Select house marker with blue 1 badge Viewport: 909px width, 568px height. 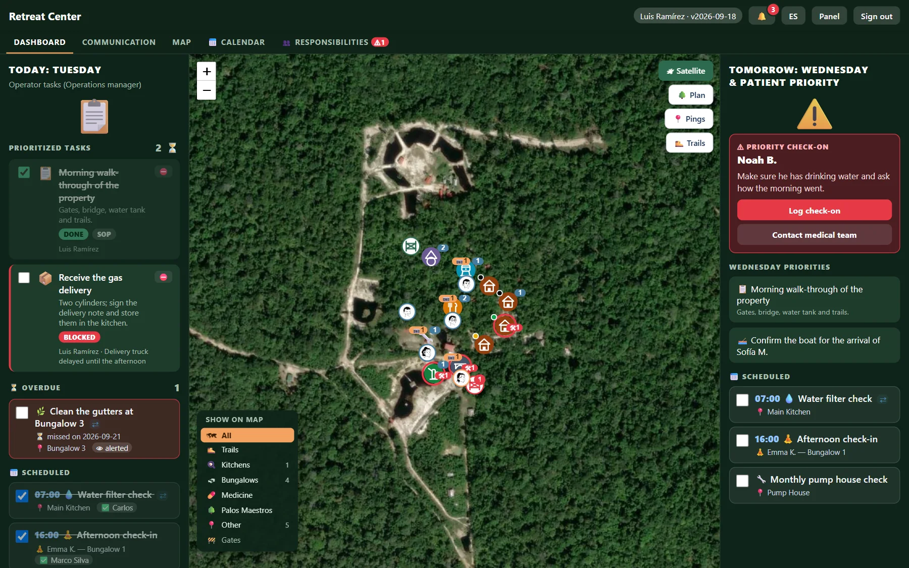[x=508, y=302]
